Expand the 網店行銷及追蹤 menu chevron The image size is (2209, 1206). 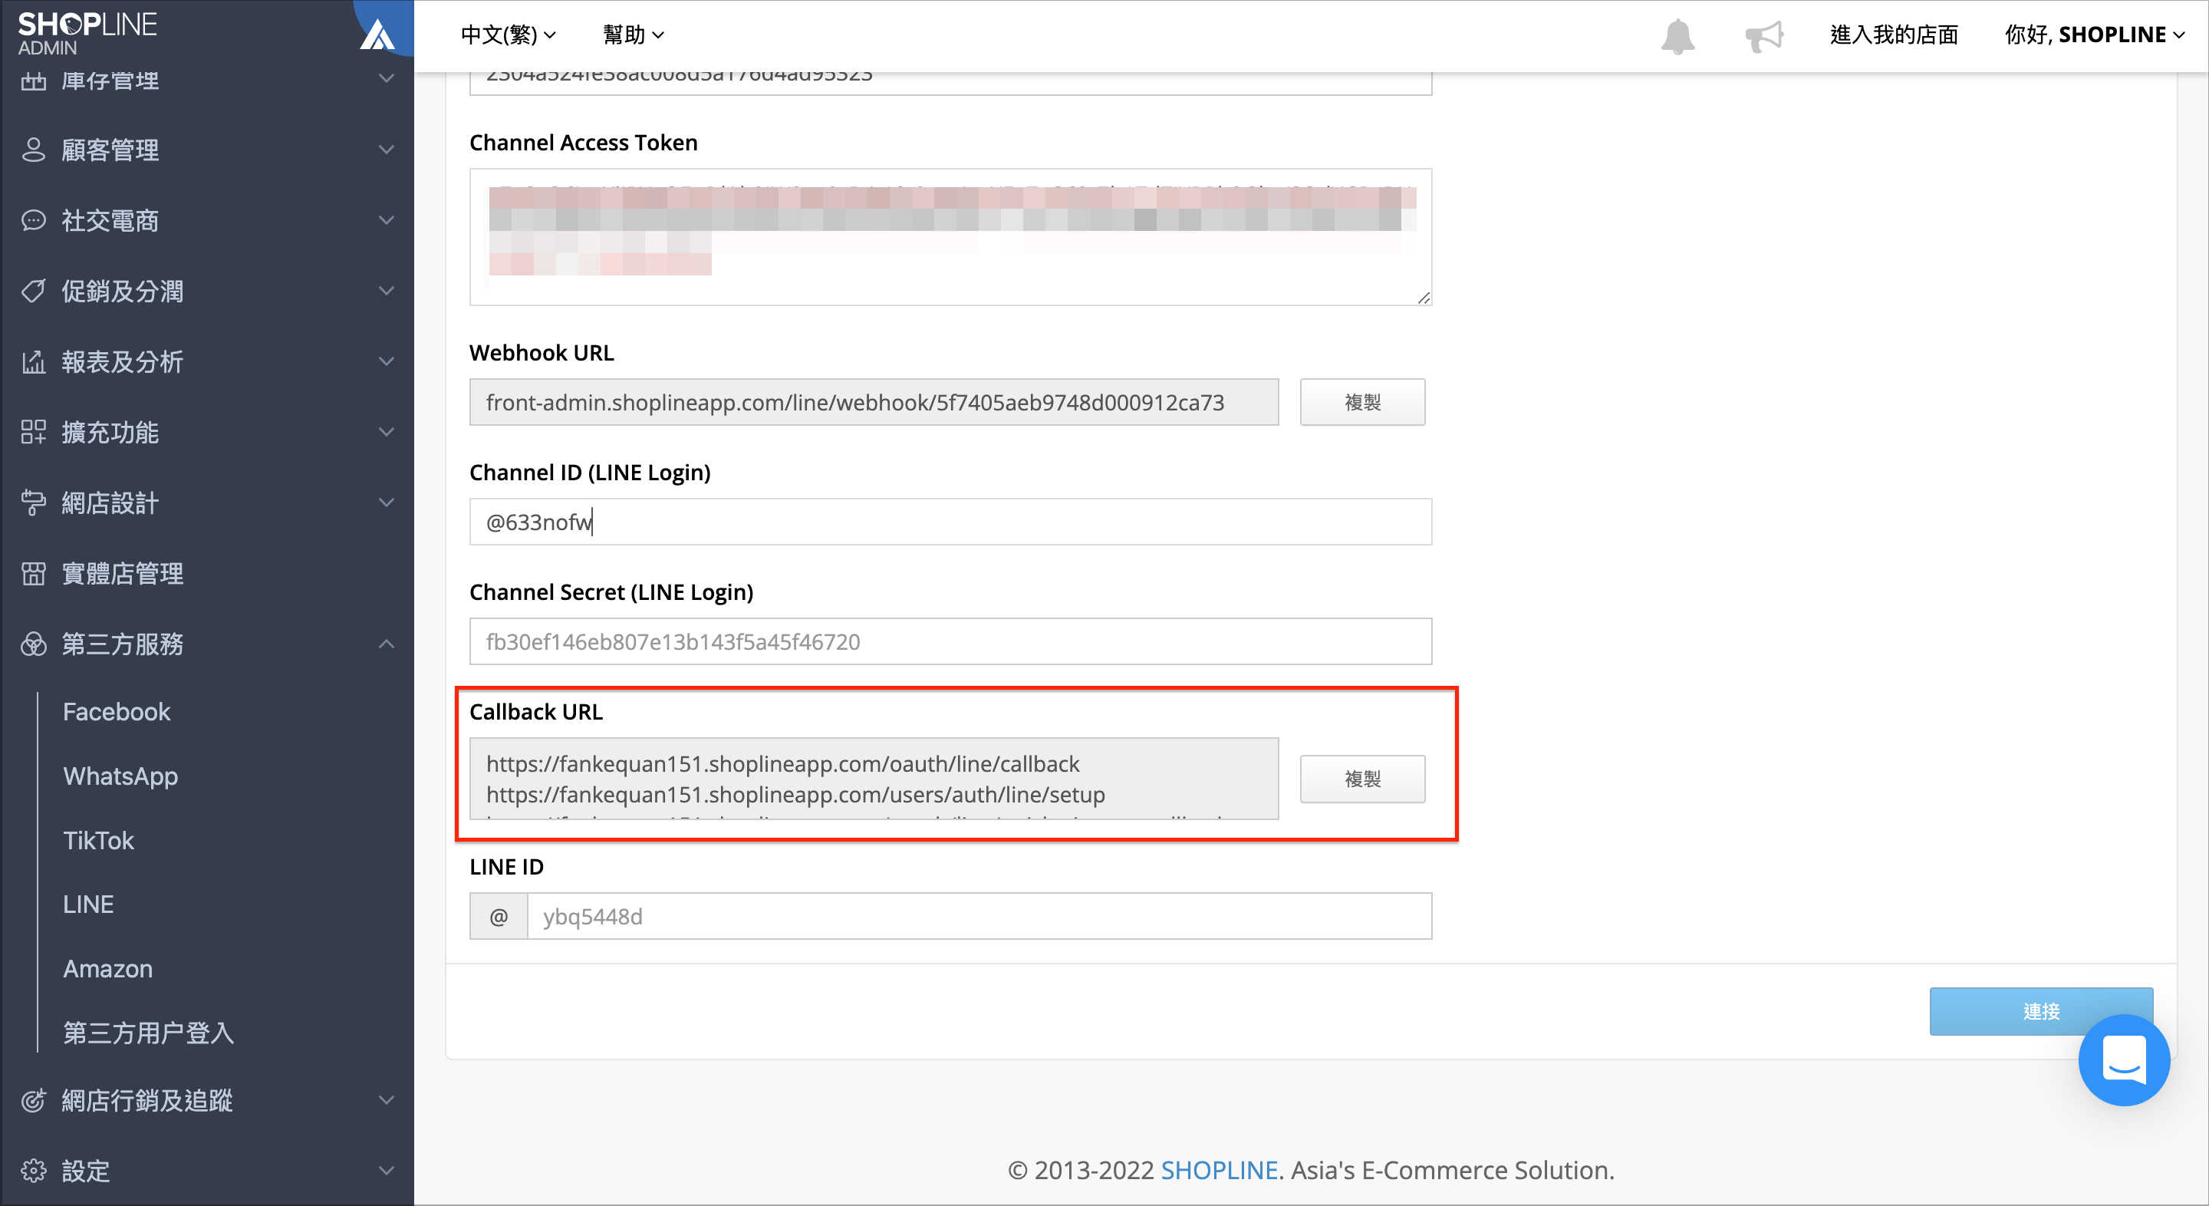[x=387, y=1100]
